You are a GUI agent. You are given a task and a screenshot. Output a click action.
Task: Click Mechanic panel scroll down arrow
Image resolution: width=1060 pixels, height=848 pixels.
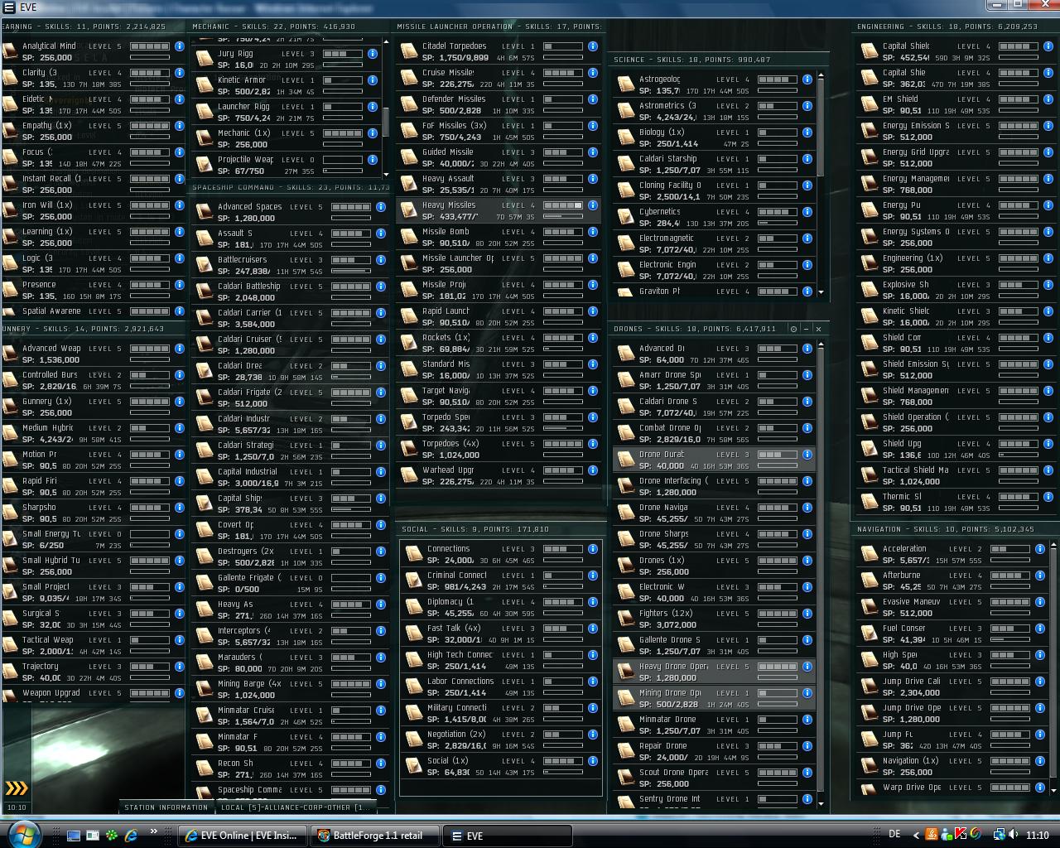pyautogui.click(x=385, y=175)
